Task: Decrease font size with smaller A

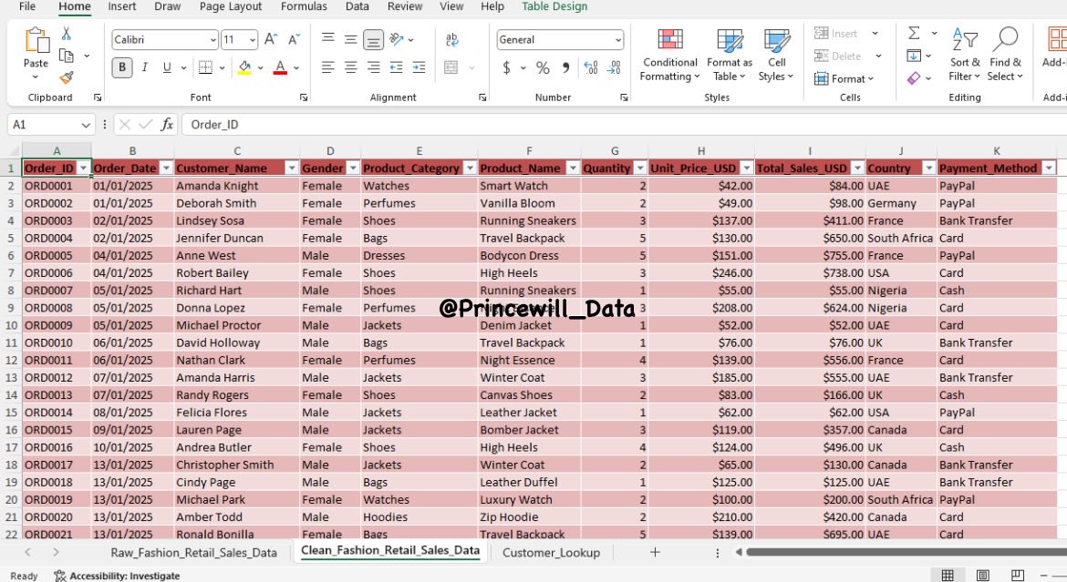Action: (294, 39)
